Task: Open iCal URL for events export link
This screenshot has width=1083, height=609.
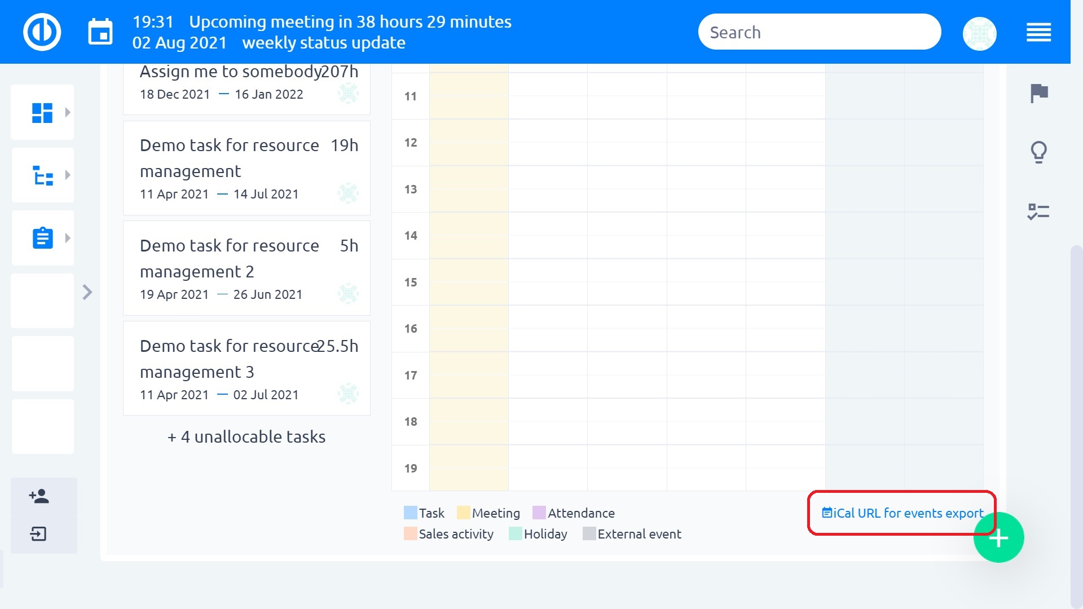Action: coord(902,513)
